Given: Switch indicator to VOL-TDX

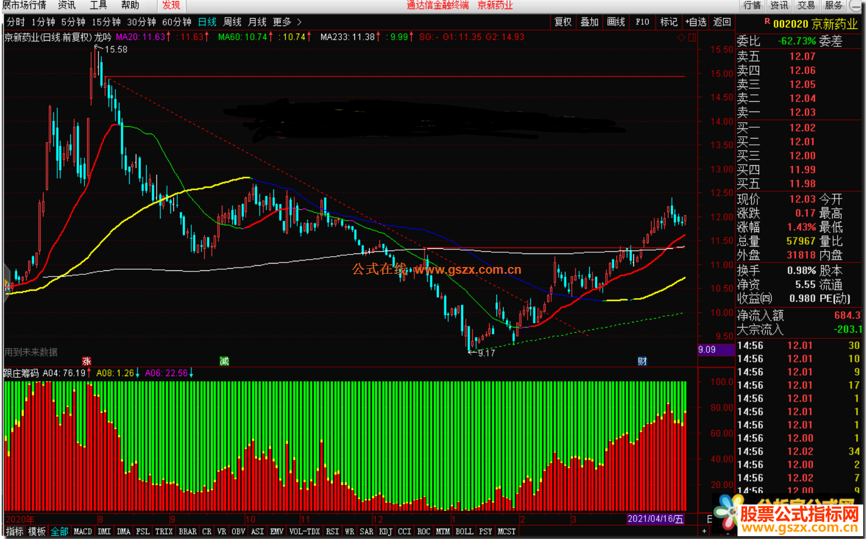Looking at the screenshot, I should 305,532.
